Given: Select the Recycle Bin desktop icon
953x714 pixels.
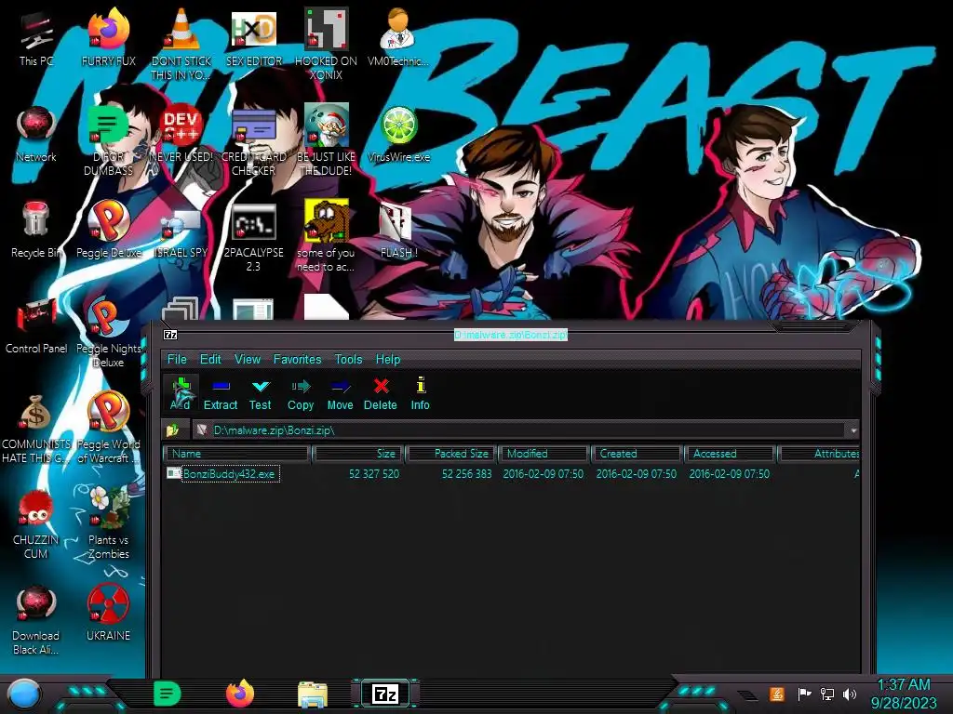Looking at the screenshot, I should 36,230.
